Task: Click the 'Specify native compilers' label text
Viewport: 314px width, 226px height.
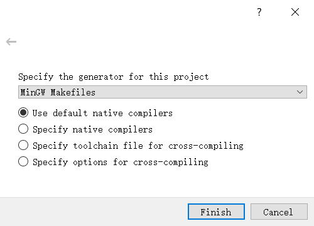Action: pos(92,129)
